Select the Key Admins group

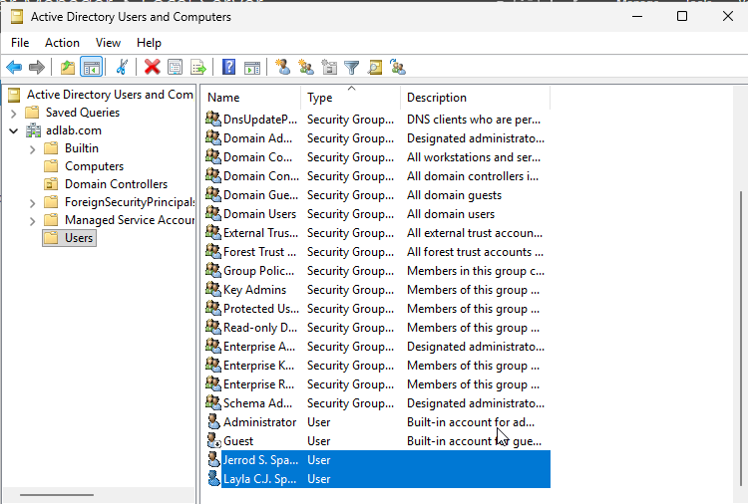pos(377,290)
